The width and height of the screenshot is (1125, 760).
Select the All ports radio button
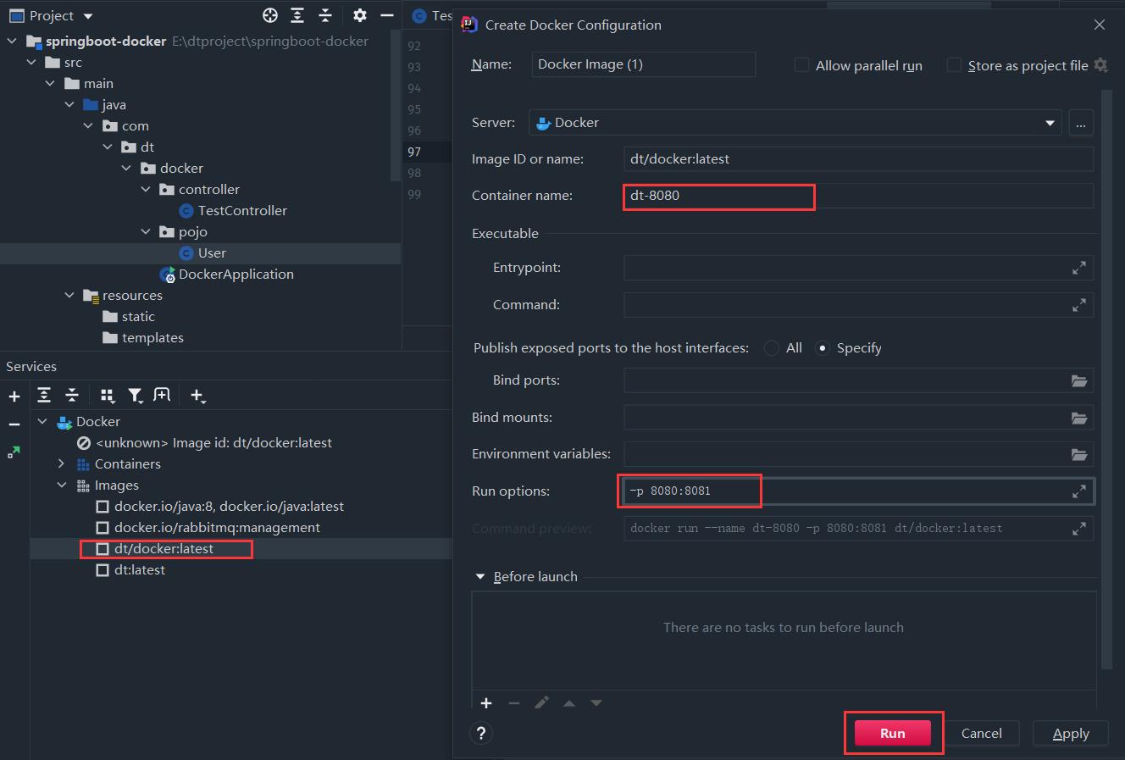(x=772, y=348)
